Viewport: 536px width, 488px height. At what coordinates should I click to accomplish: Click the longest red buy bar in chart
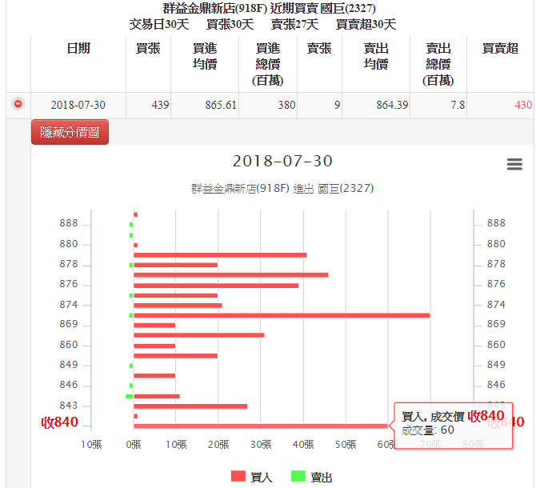282,315
